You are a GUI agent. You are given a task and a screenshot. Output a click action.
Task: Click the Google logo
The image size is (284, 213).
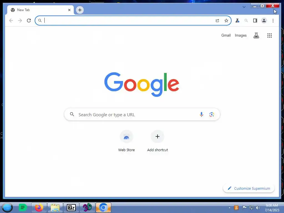coord(142,84)
